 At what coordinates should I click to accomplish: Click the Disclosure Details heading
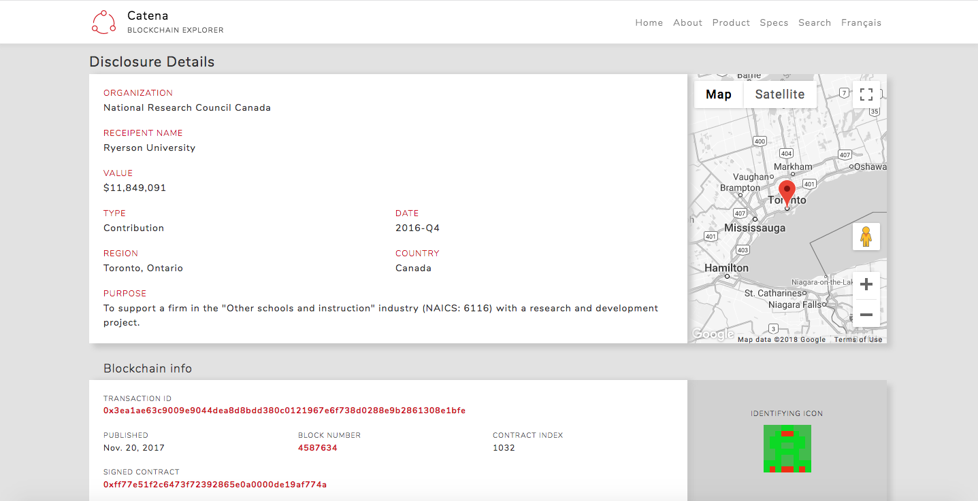click(x=152, y=62)
